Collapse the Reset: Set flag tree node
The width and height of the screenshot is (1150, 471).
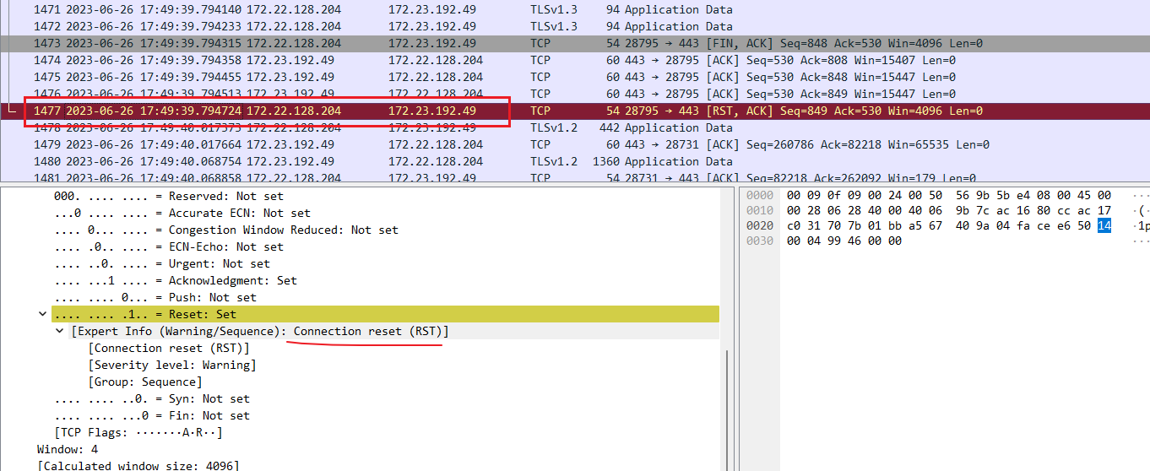42,314
